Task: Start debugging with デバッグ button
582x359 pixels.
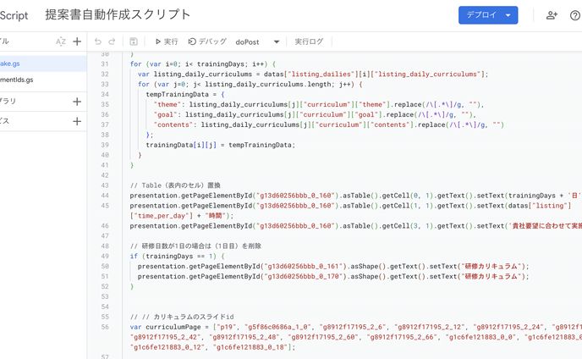Action: (x=207, y=41)
